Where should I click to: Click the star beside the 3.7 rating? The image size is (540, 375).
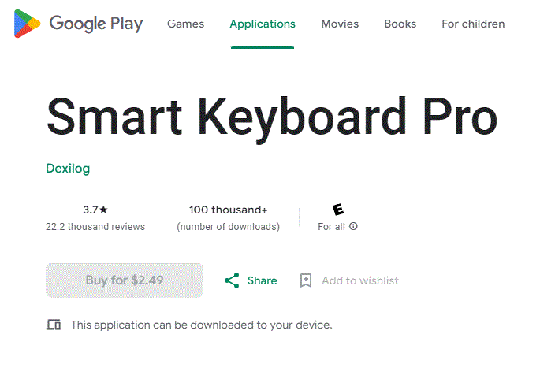coord(103,210)
